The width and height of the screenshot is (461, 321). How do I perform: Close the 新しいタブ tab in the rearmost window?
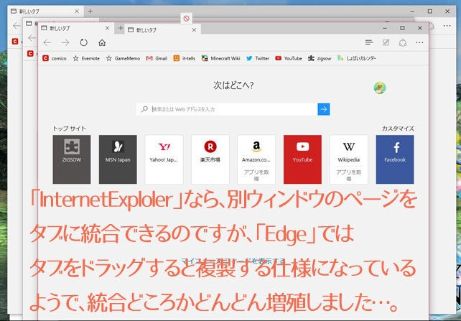point(77,11)
